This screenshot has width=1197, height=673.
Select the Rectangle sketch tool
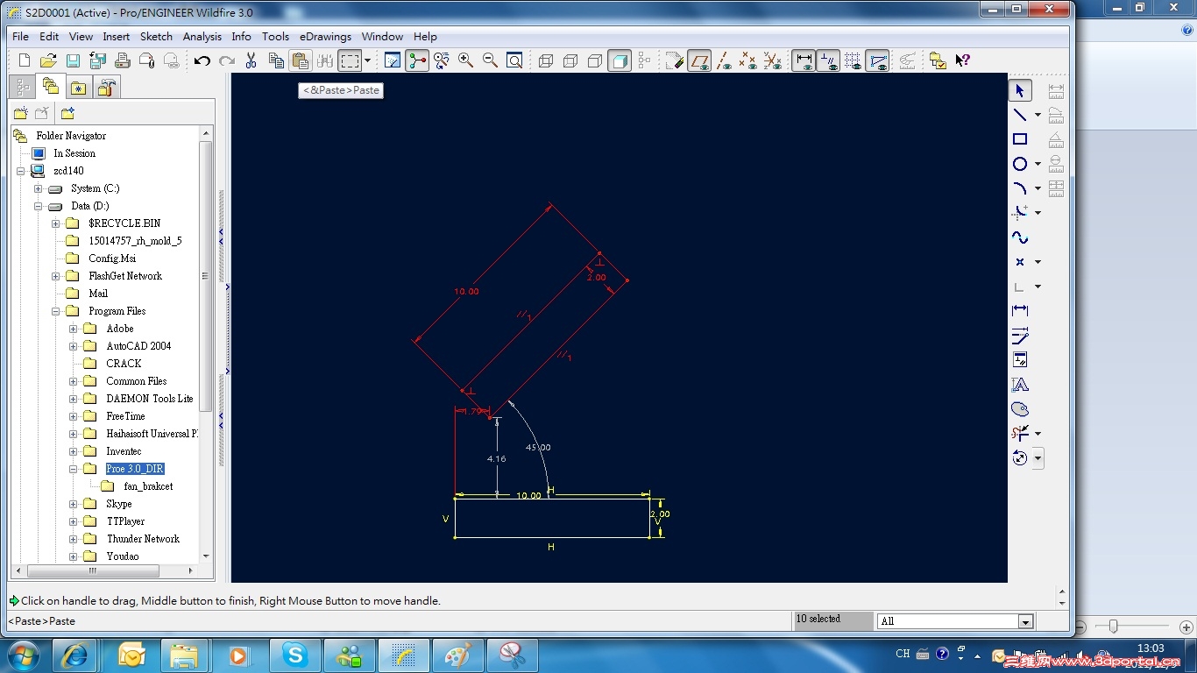pyautogui.click(x=1020, y=139)
